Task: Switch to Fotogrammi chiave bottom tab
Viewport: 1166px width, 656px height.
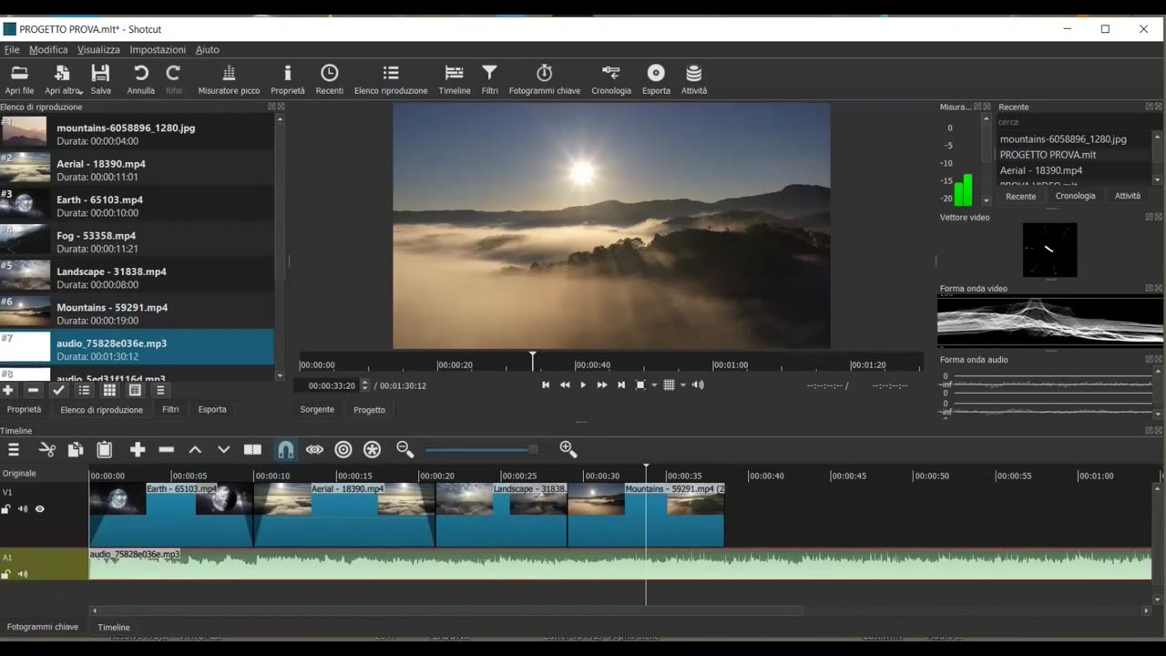Action: (x=43, y=627)
